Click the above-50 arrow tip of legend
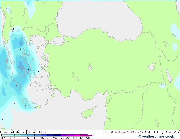This screenshot has height=139, width=180. point(90,135)
